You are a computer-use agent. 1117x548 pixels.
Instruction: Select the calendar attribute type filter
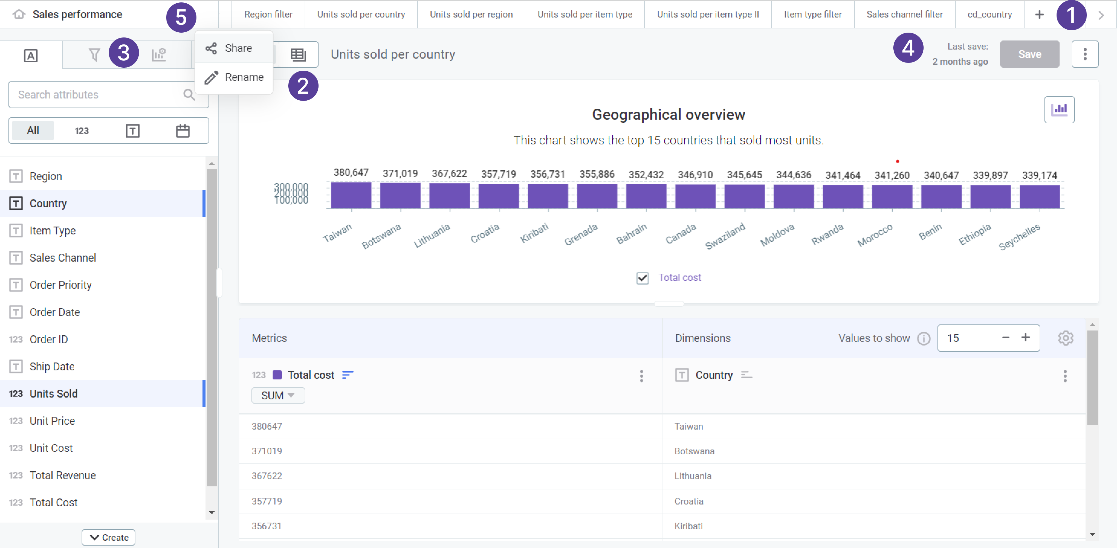coord(183,130)
